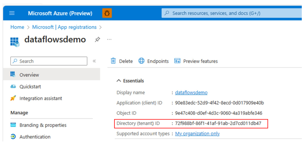Image resolution: width=307 pixels, height=143 pixels.
Task: Click the Application (client) ID value
Action: (x=219, y=103)
